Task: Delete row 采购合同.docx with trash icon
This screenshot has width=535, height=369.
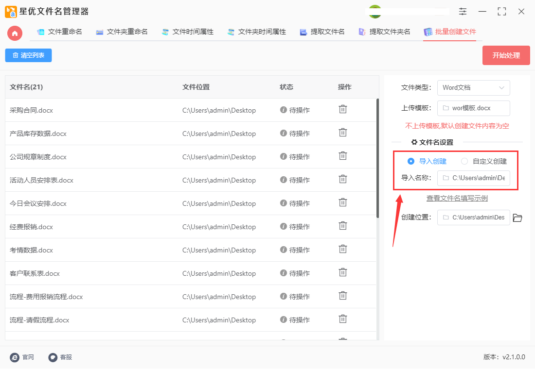Action: pos(342,109)
